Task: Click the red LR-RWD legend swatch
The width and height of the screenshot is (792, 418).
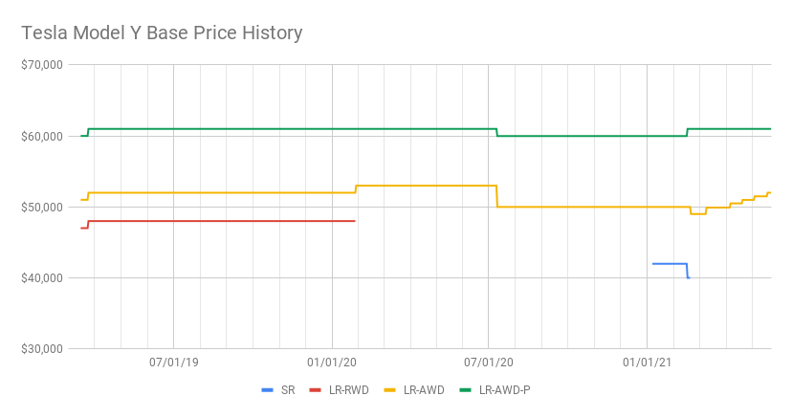Action: pos(317,390)
